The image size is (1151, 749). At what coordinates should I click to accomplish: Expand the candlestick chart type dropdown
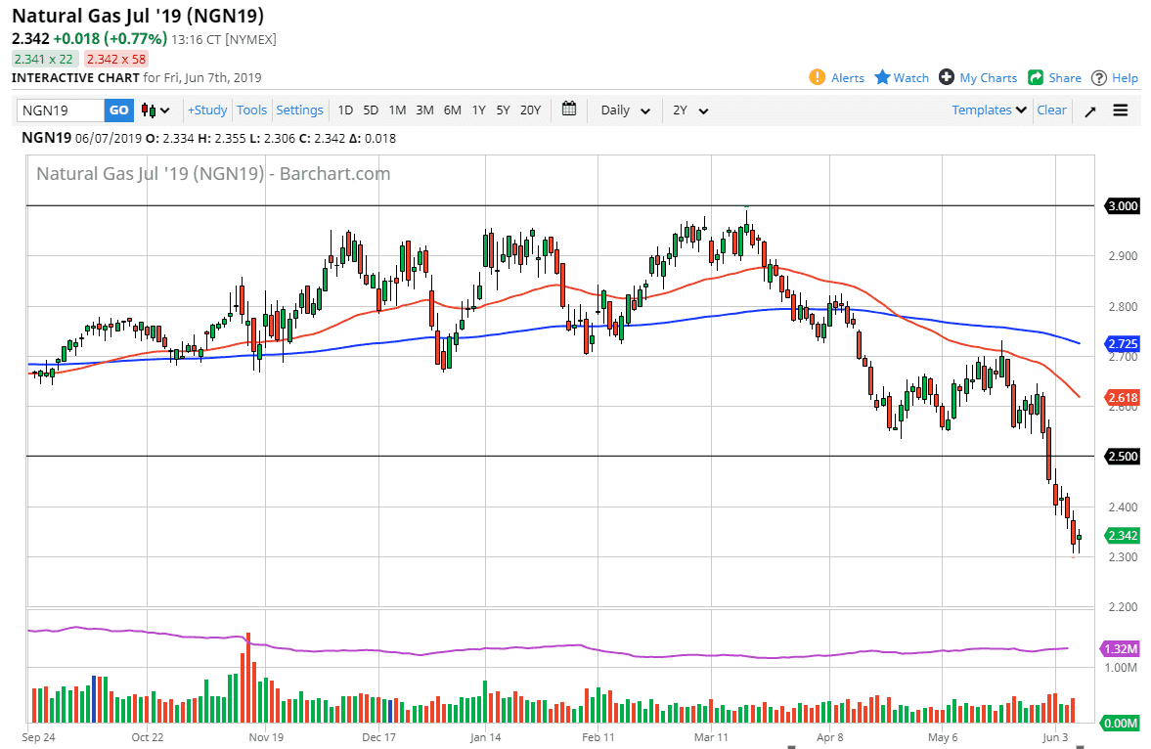tap(155, 110)
